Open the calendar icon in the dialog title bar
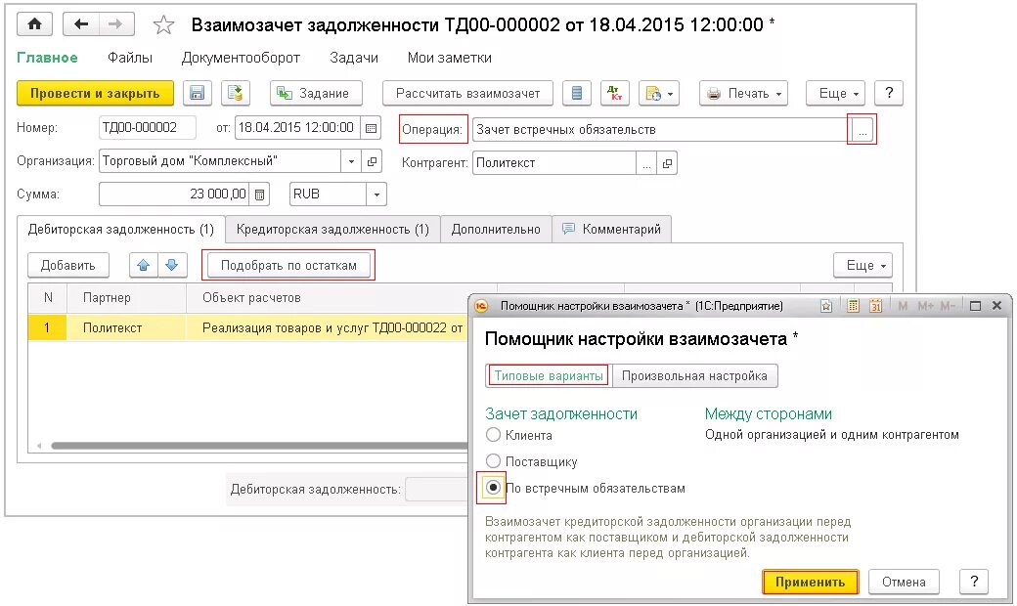The height and width of the screenshot is (606, 1017). (875, 306)
